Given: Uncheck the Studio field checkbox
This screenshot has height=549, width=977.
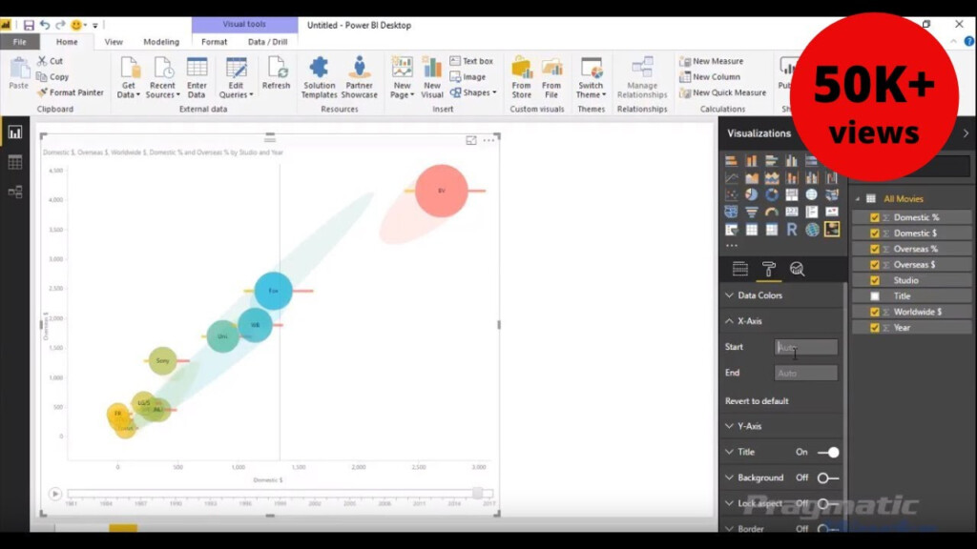Looking at the screenshot, I should click(x=875, y=280).
